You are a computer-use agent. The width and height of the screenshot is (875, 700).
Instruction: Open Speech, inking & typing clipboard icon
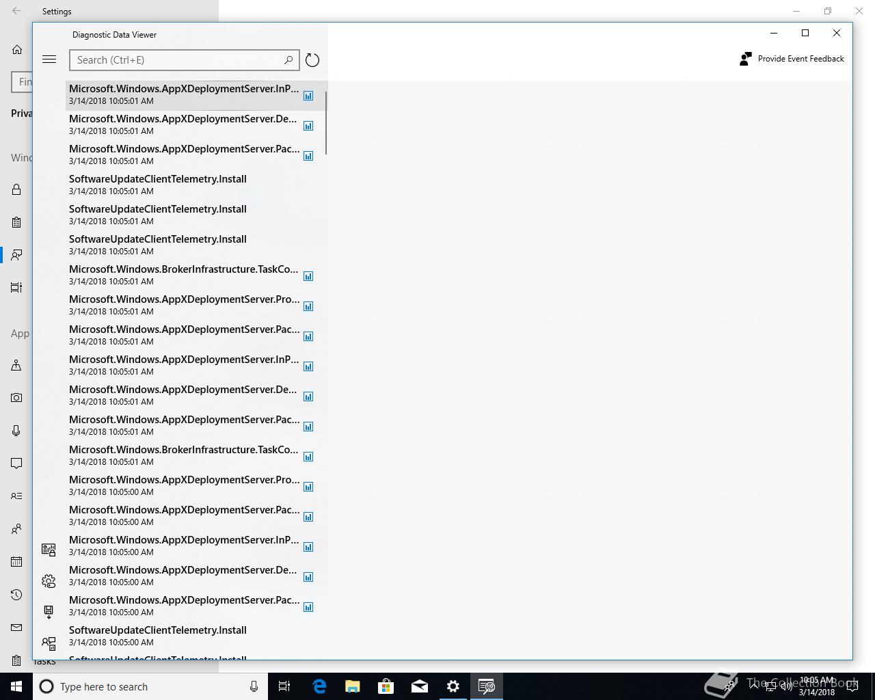[x=16, y=222]
